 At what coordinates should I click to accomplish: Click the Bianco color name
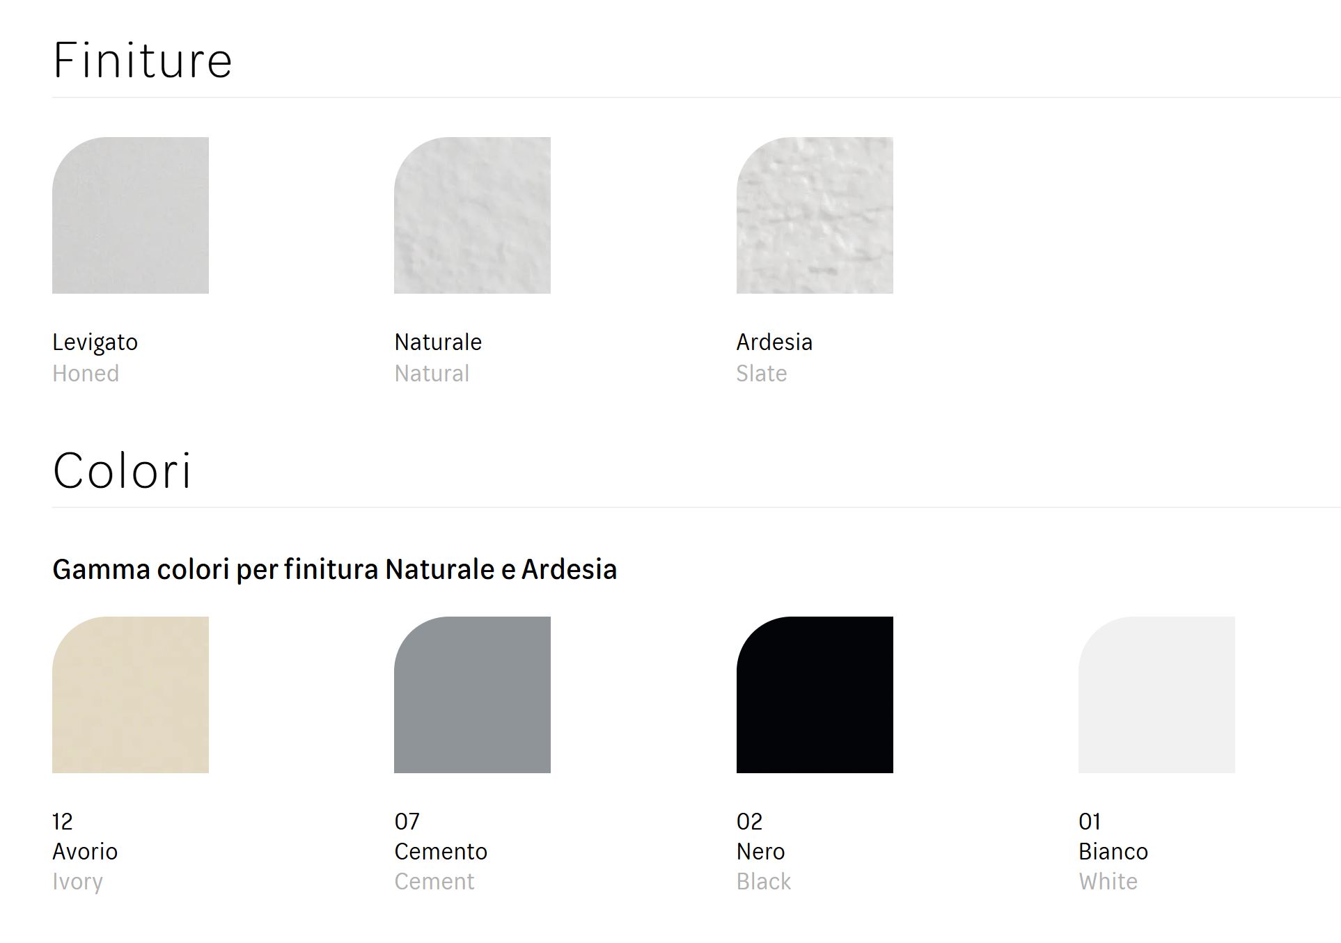click(1113, 851)
